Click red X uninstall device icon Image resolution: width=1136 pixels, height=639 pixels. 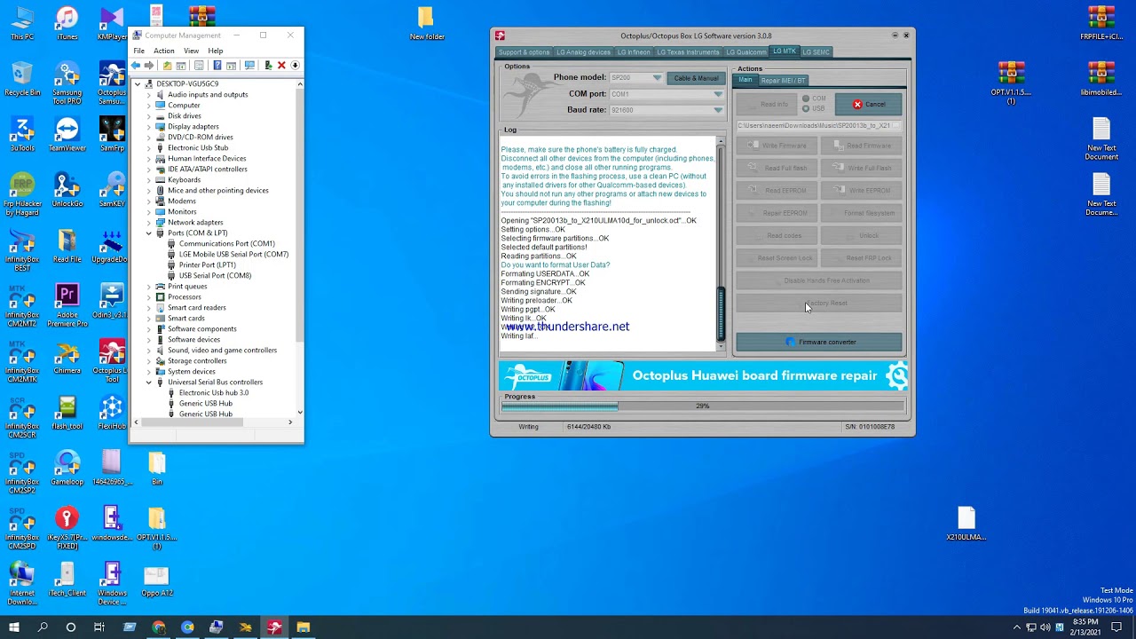[281, 66]
